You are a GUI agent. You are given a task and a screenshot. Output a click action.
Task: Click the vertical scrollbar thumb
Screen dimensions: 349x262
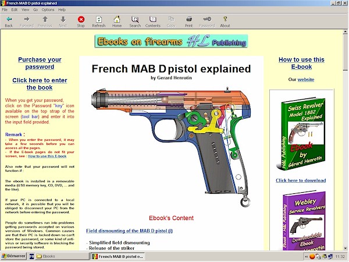[345, 52]
